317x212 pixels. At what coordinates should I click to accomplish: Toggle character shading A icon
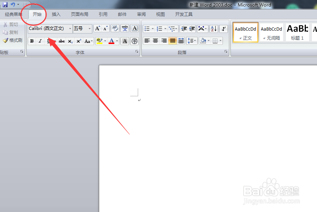[x=125, y=41]
